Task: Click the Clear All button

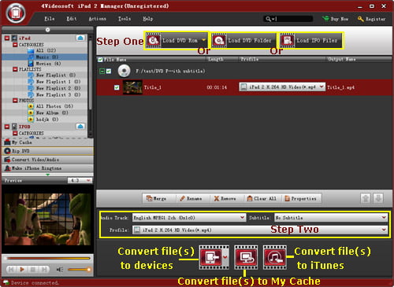Action: click(262, 199)
